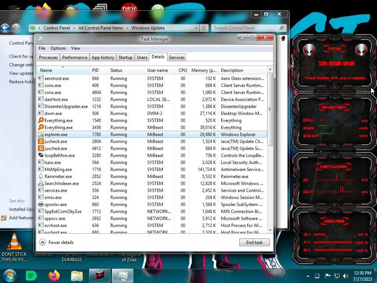Image resolution: width=377 pixels, height=283 pixels.
Task: Click the refresh button in the Control Panel address bar
Action: [x=204, y=28]
